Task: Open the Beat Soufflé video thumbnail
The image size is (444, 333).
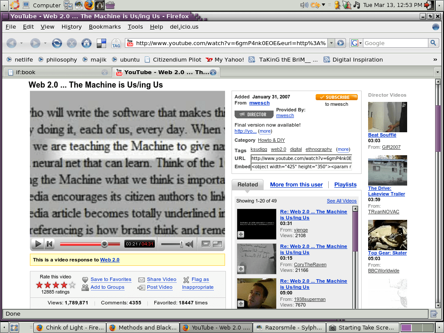Action: pyautogui.click(x=387, y=117)
